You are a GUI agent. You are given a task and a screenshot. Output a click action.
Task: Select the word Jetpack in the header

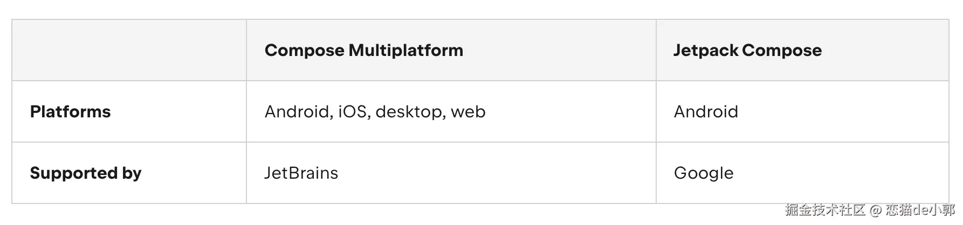click(x=705, y=51)
